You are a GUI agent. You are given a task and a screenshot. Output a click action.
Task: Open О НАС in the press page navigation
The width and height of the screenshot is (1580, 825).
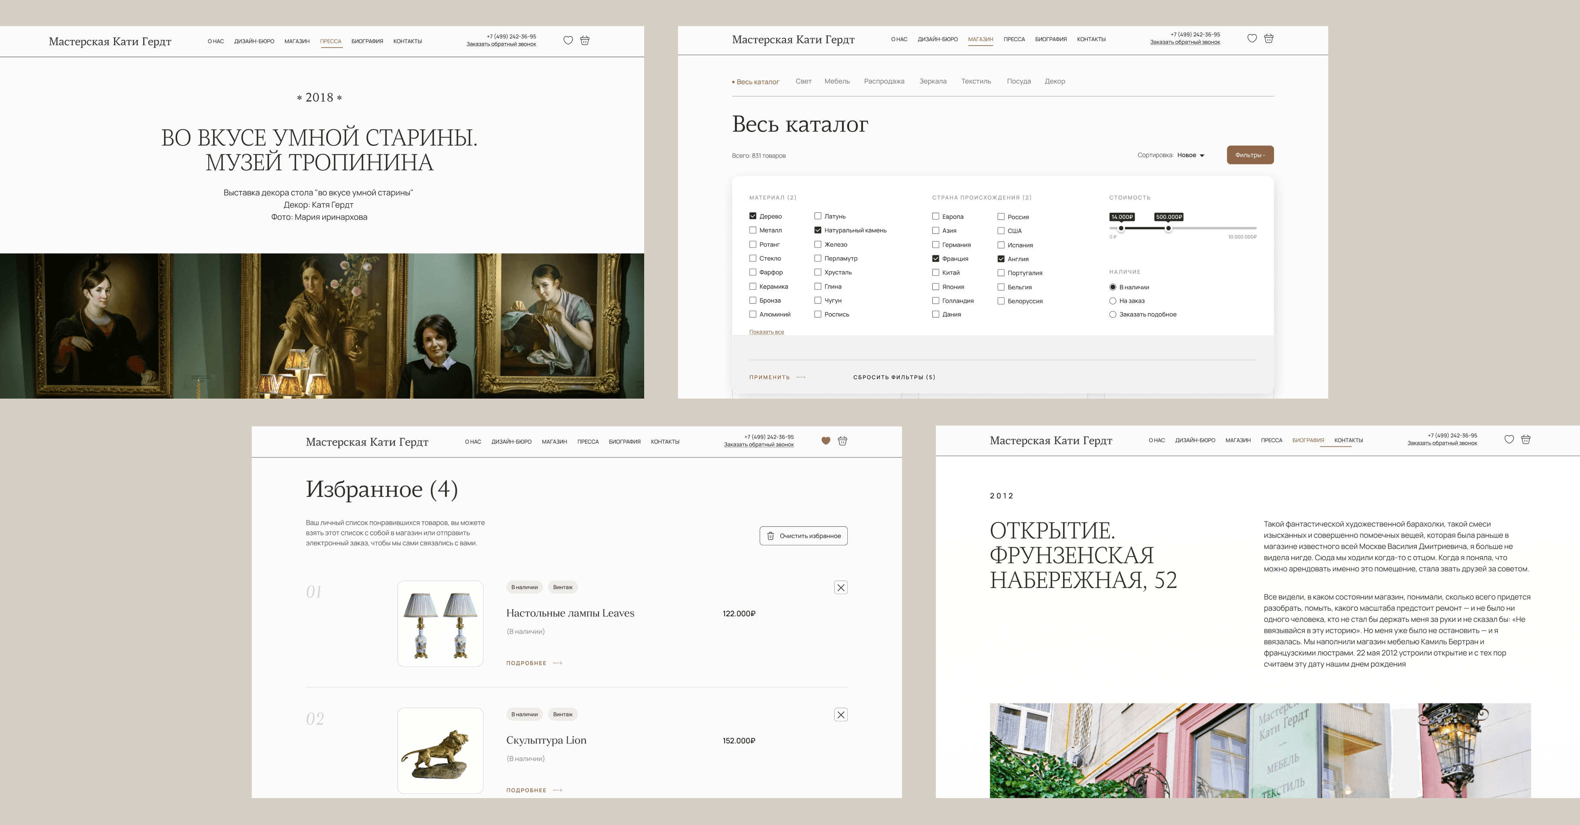pyautogui.click(x=216, y=42)
